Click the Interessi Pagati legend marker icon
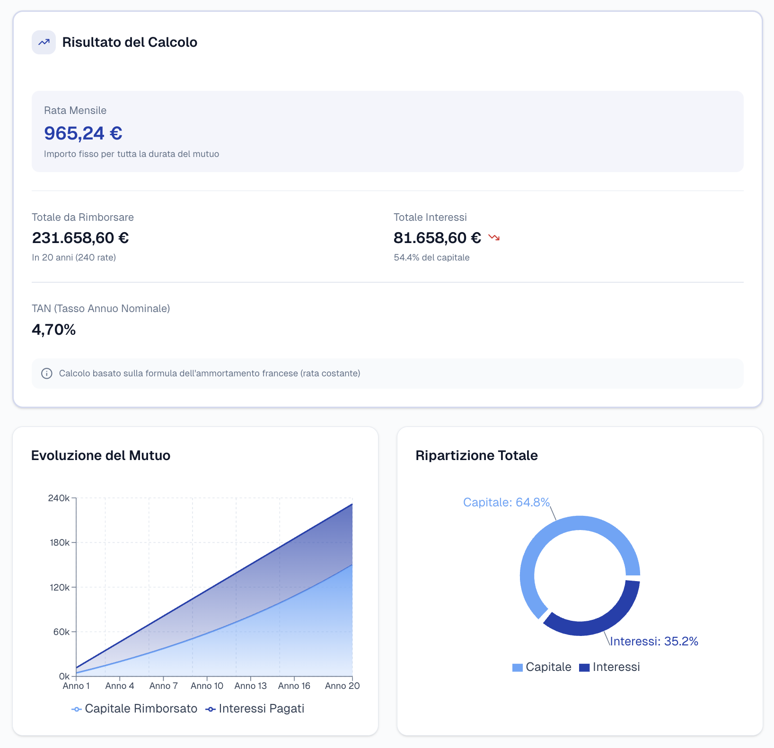The width and height of the screenshot is (774, 748). pos(211,709)
